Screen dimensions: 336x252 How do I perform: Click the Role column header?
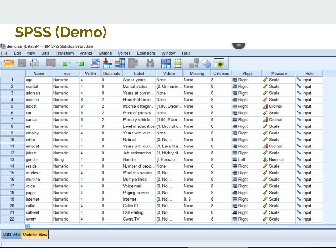[x=309, y=74]
